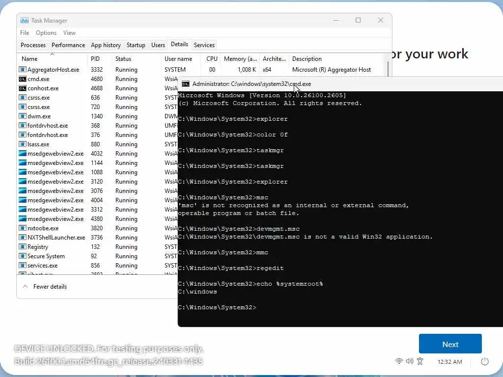The height and width of the screenshot is (377, 503).
Task: Click the Secure System process icon
Action: 23,256
